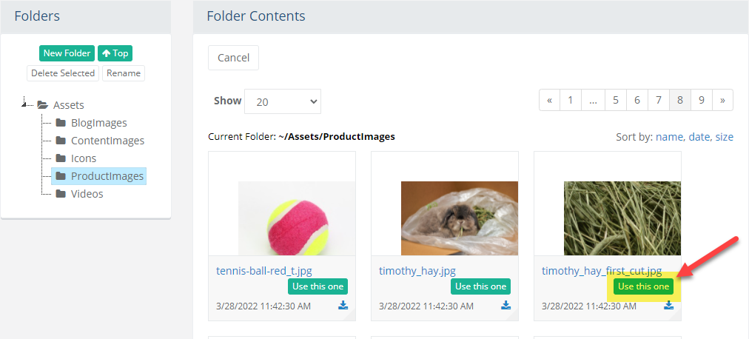Click the Videos folder icon
This screenshot has width=749, height=339.
[61, 194]
